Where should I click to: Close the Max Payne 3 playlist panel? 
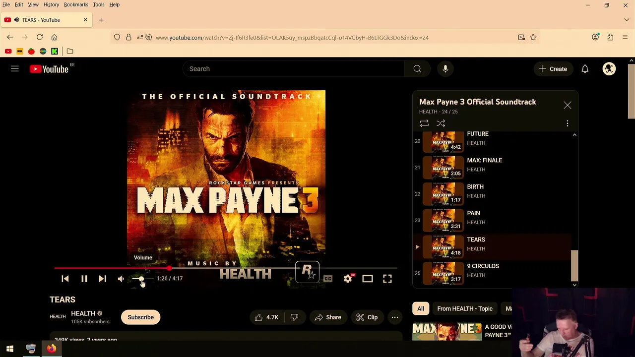click(x=568, y=105)
